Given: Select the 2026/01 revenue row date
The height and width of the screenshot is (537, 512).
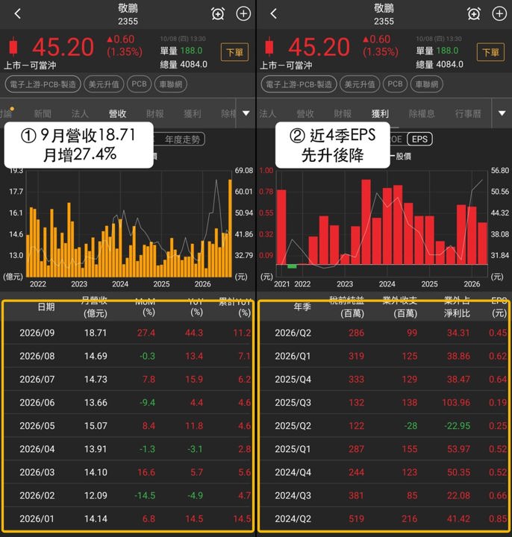Looking at the screenshot, I should (x=37, y=519).
